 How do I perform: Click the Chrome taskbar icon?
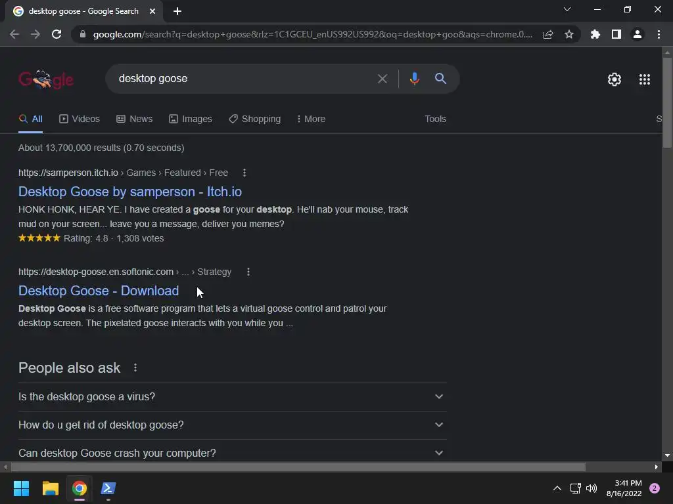(x=80, y=488)
